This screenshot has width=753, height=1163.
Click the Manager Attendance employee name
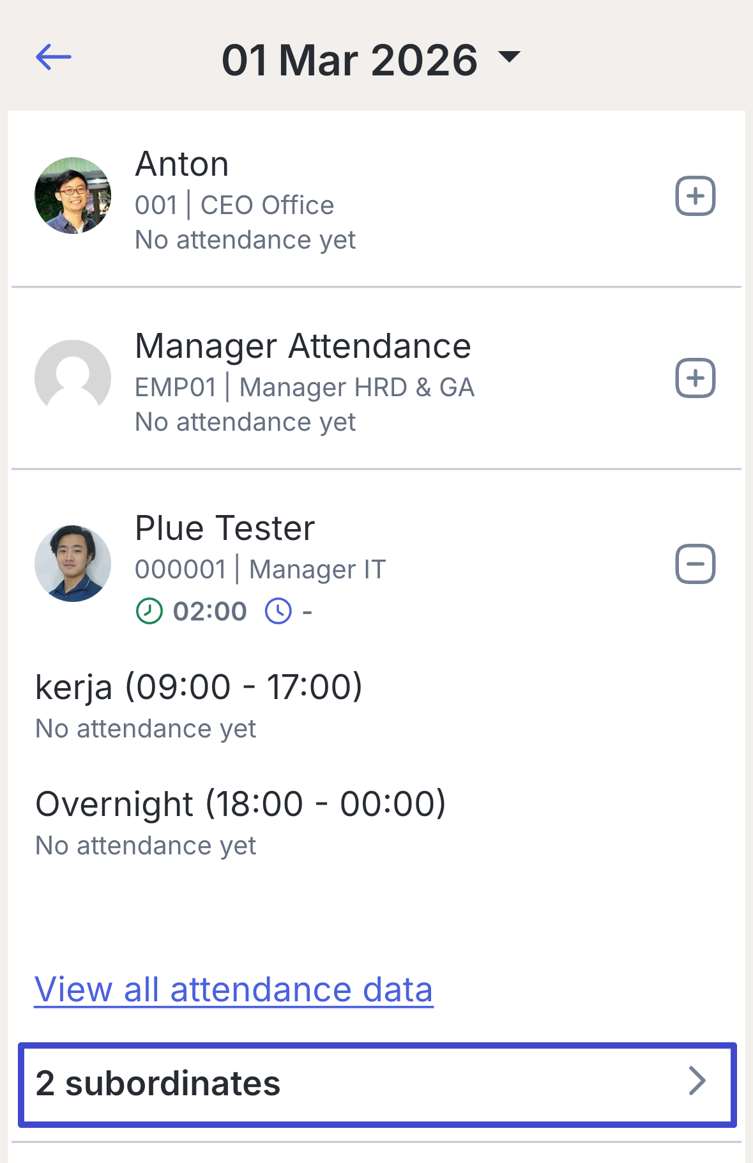point(303,346)
